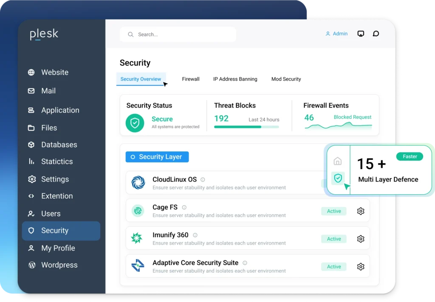435x302 pixels.
Task: Click the 15 + number in defence card
Action: pyautogui.click(x=371, y=164)
